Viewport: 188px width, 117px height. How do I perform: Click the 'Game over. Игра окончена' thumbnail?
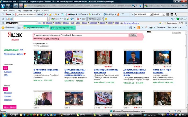(162, 57)
